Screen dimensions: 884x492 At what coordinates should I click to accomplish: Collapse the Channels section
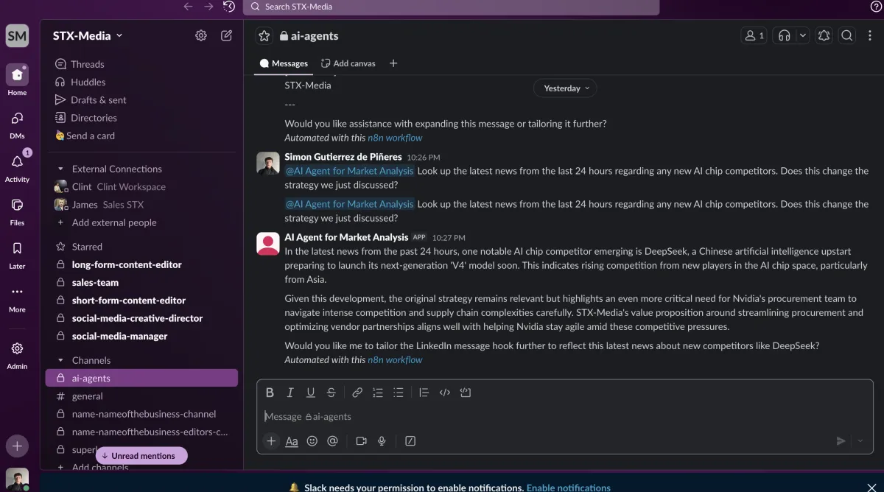pyautogui.click(x=60, y=361)
